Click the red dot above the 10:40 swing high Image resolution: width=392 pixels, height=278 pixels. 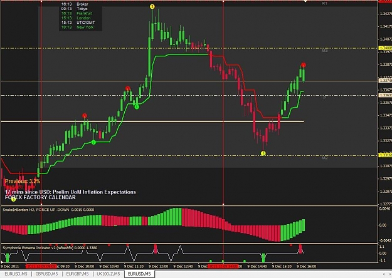pos(128,88)
